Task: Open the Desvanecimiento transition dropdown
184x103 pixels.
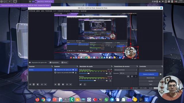Action: [x=125, y=70]
